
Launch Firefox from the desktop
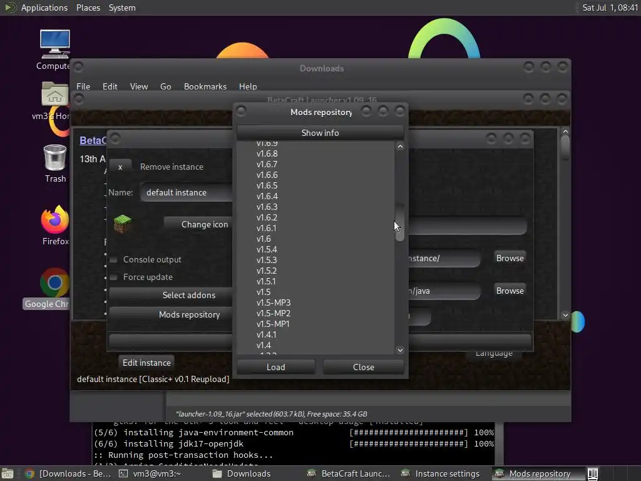point(55,219)
